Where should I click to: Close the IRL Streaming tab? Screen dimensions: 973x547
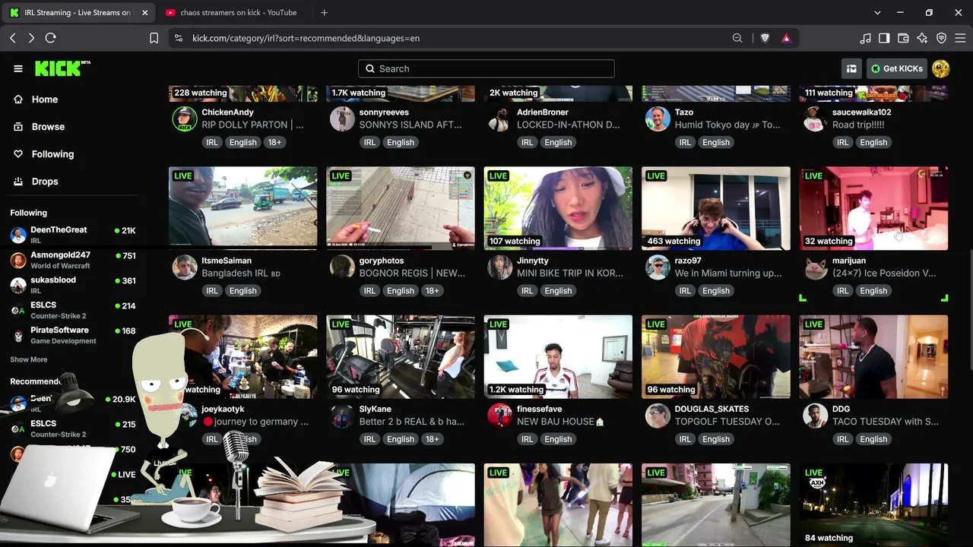144,13
